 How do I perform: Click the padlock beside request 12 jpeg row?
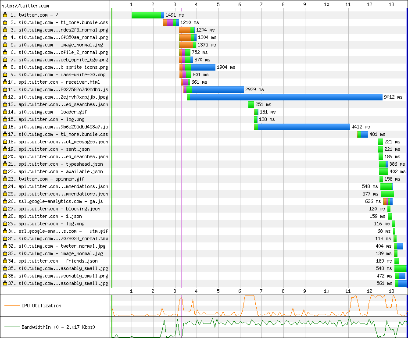(5, 97)
